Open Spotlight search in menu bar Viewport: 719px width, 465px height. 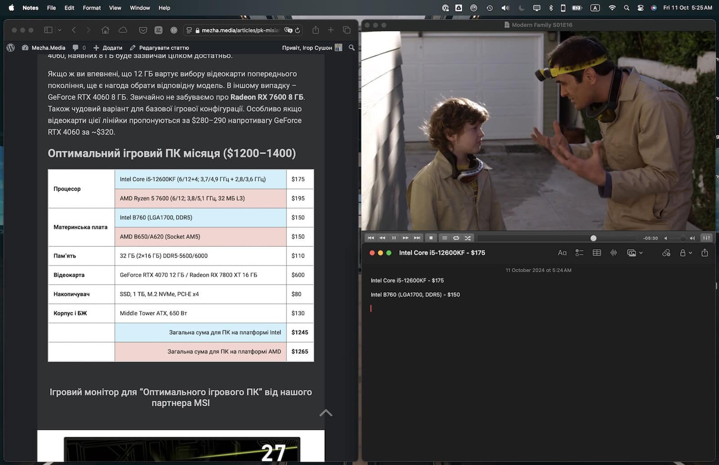(626, 7)
